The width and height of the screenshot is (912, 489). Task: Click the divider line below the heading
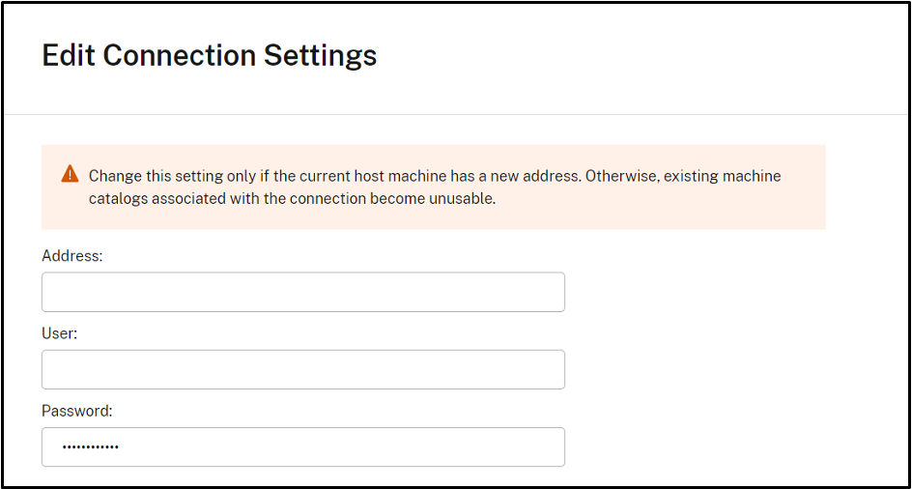[x=456, y=115]
